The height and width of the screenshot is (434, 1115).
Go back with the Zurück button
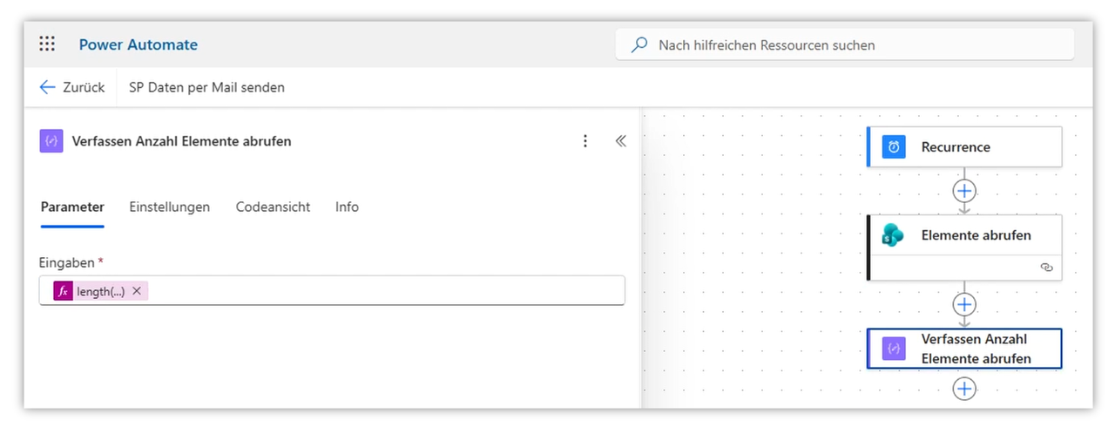click(72, 87)
